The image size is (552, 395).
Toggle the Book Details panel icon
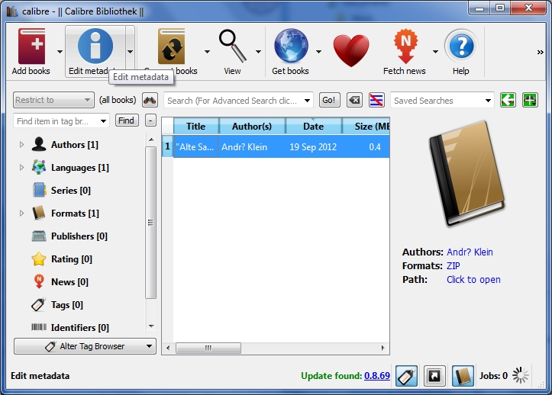pyautogui.click(x=463, y=376)
